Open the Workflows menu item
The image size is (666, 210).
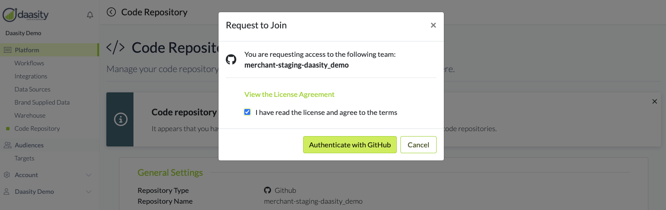(29, 63)
